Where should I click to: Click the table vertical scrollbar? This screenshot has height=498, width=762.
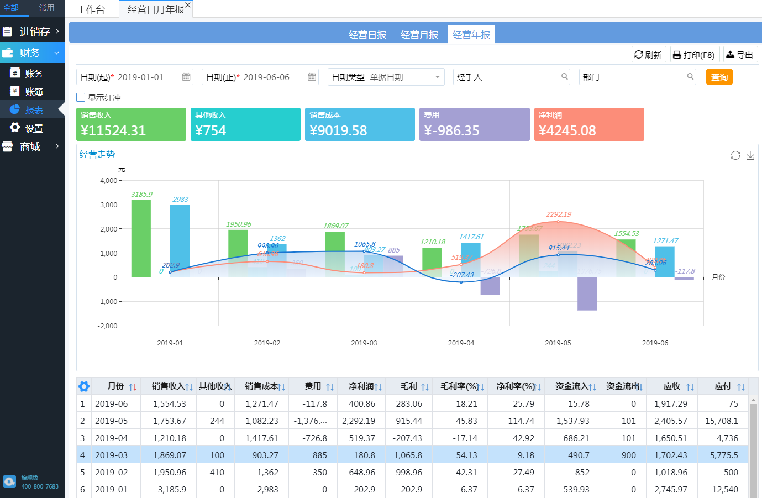click(x=753, y=450)
